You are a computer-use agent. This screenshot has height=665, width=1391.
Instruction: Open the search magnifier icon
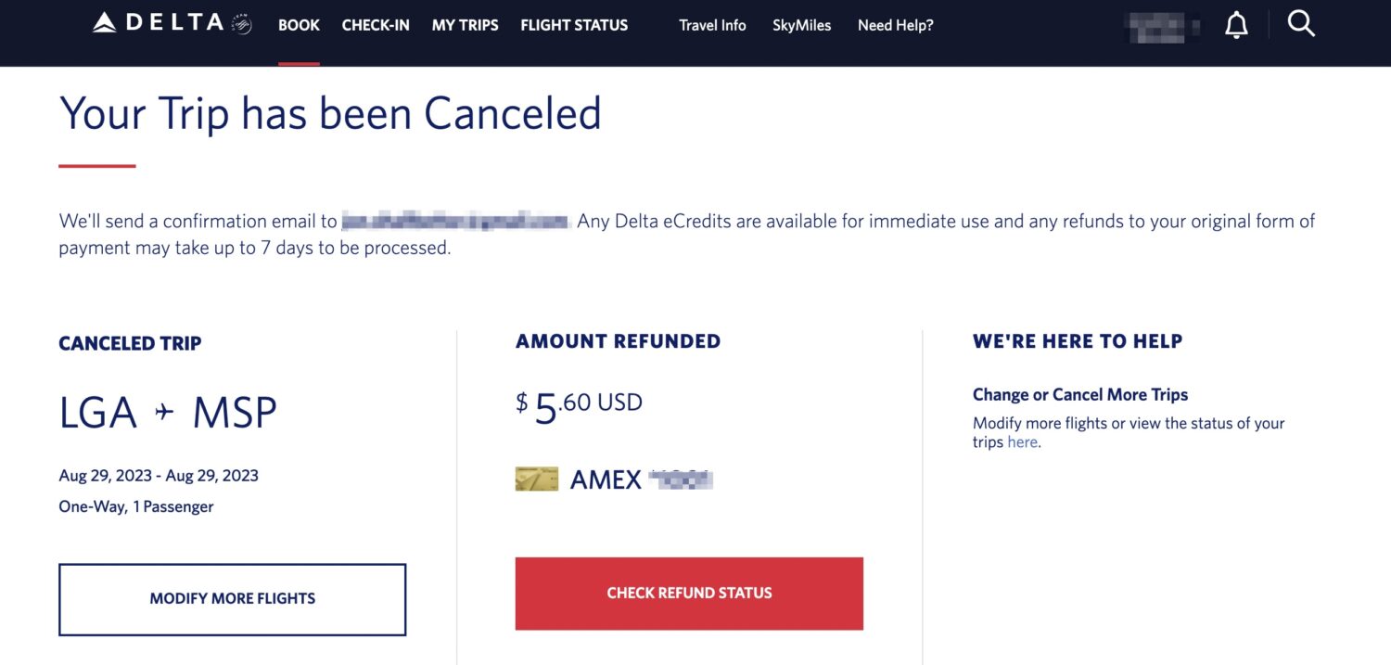click(x=1300, y=24)
